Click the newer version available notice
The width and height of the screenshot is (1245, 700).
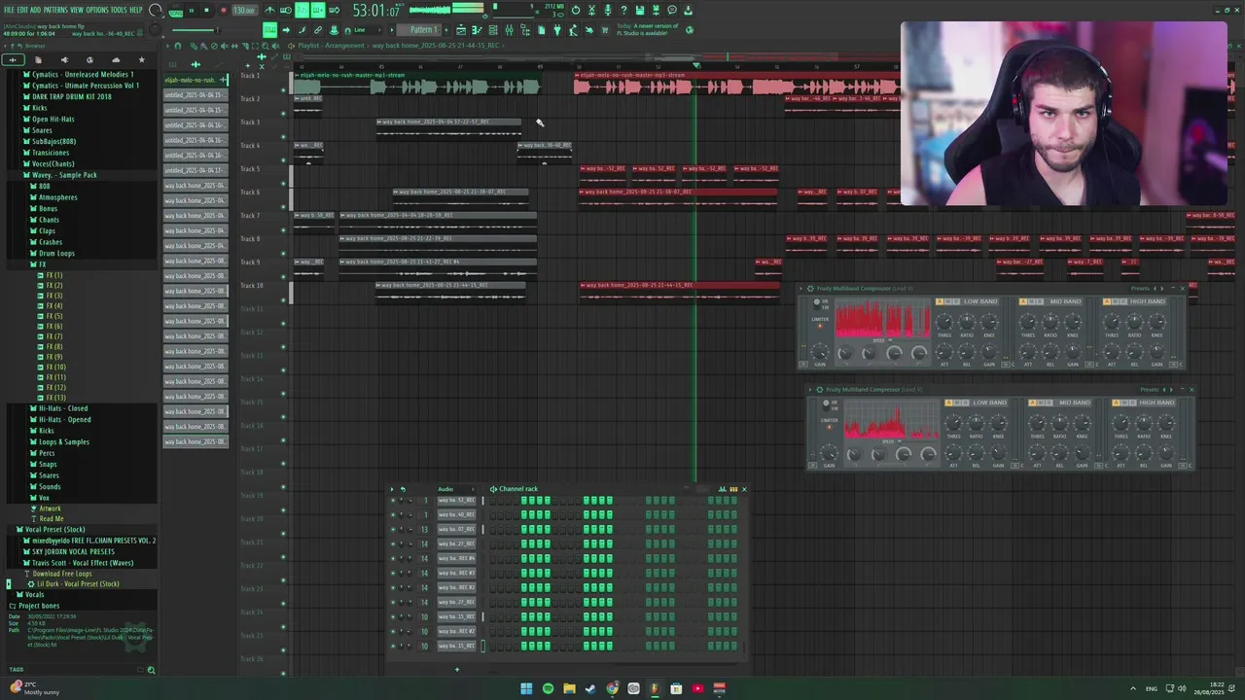click(x=649, y=30)
